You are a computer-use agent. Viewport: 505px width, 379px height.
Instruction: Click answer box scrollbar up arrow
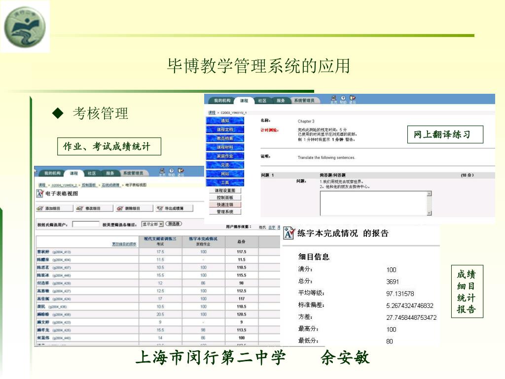[429, 193]
